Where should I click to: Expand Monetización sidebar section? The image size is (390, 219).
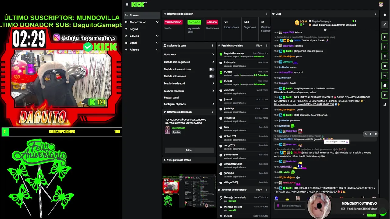pyautogui.click(x=157, y=22)
